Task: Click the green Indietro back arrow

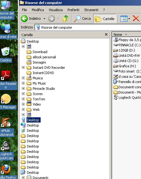Action: pyautogui.click(x=24, y=19)
